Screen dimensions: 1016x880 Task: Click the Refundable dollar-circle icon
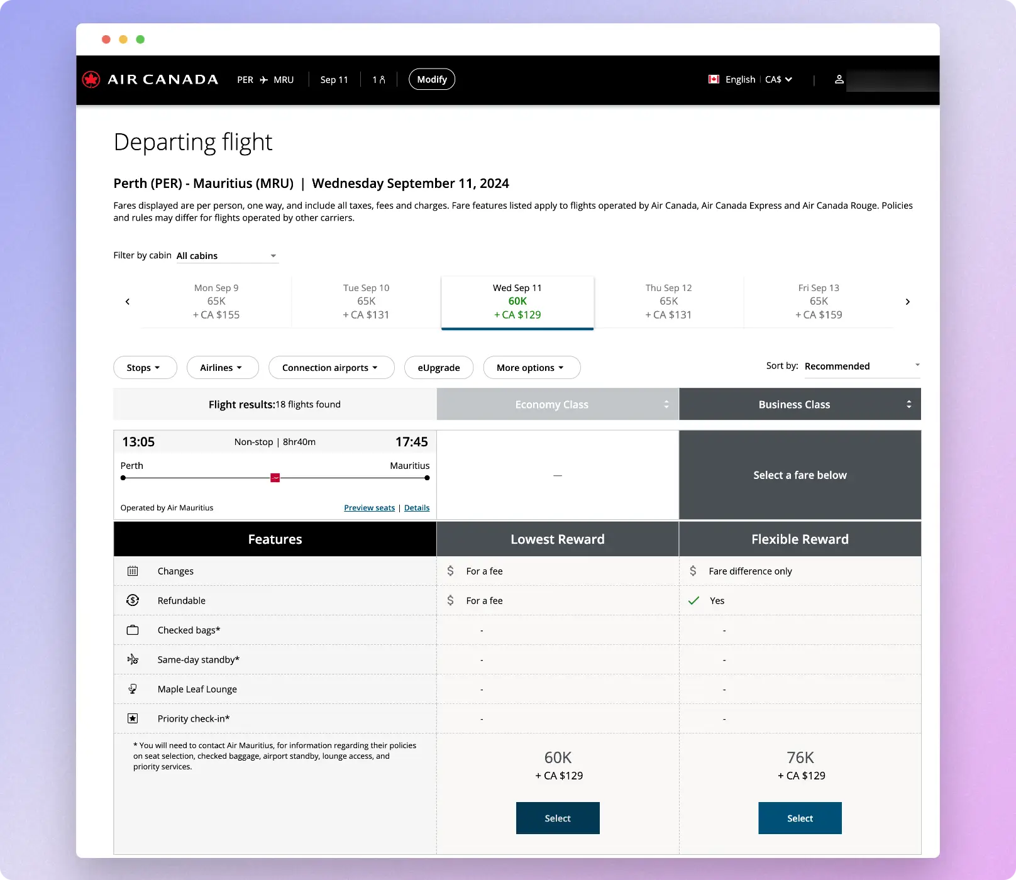coord(133,600)
